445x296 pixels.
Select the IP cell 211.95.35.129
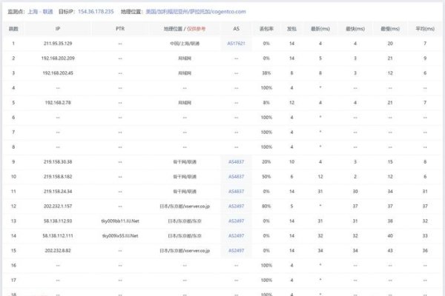click(58, 44)
